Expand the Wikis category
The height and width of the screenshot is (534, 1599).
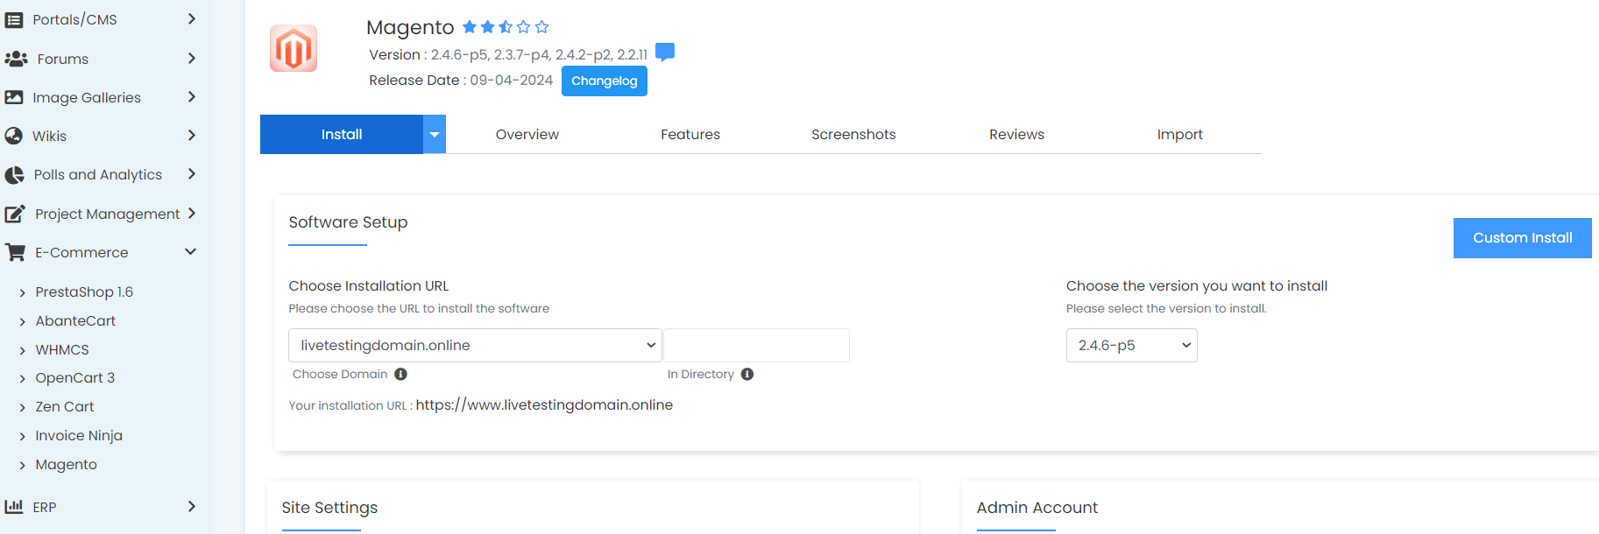click(x=192, y=136)
